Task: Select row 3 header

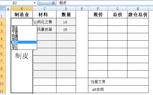Action: pyautogui.click(x=3, y=29)
